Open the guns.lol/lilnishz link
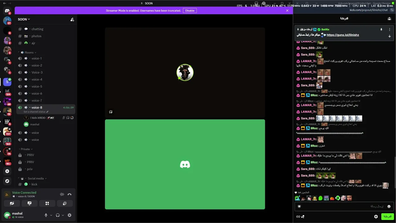Screen dimensions: 396x223 click(343, 35)
